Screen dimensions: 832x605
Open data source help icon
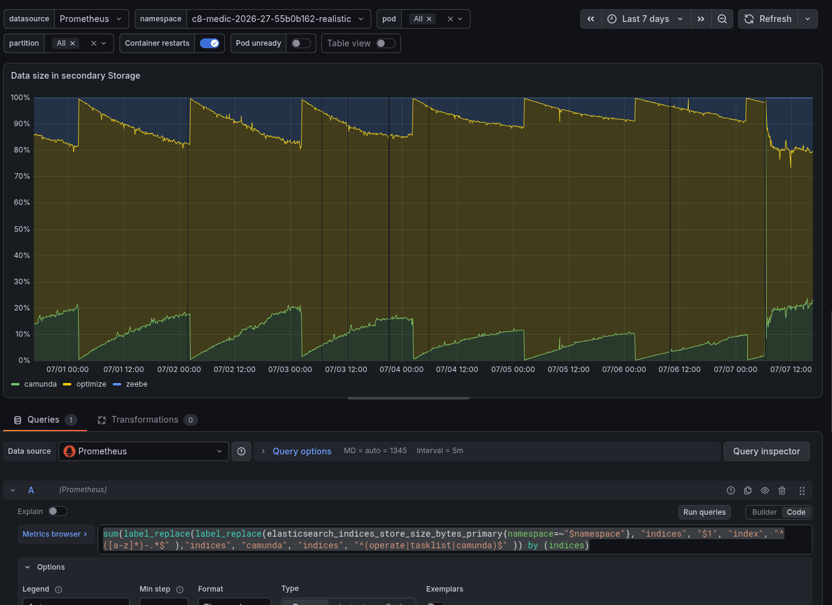[x=241, y=451]
